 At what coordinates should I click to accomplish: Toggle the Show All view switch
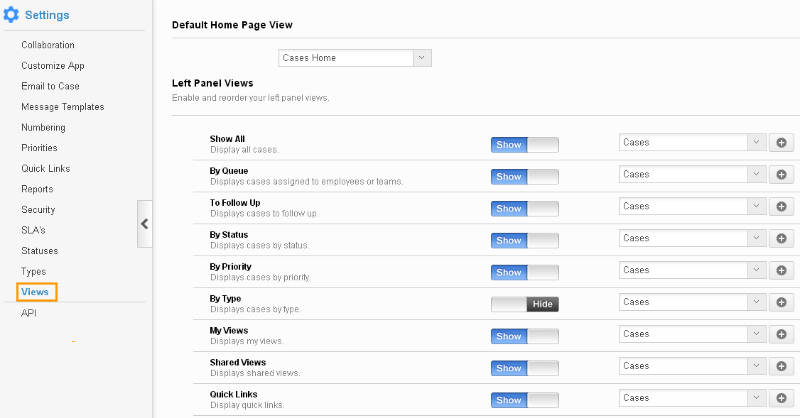tap(525, 145)
